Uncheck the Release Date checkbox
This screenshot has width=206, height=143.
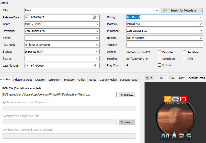point(27,17)
